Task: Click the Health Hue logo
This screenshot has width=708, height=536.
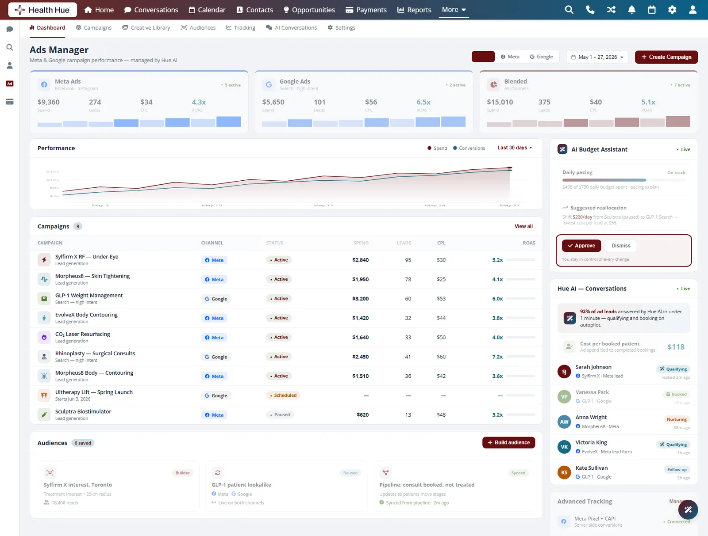Action: [42, 10]
